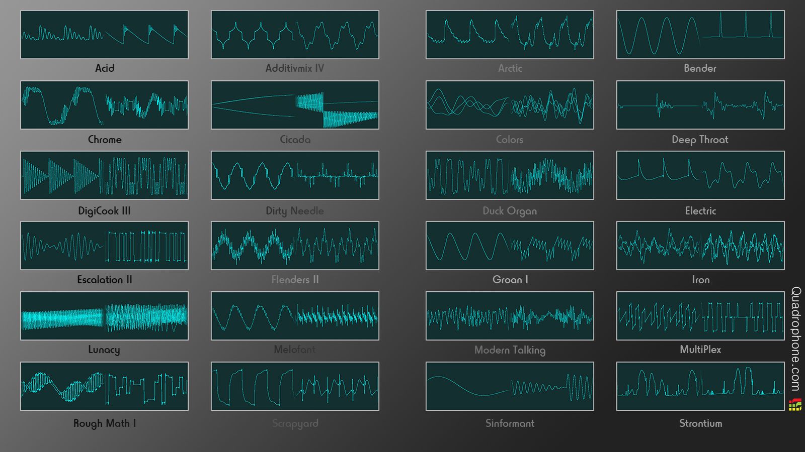Click the Dirty Needle label
Screen dimensions: 805x452
[x=295, y=211]
